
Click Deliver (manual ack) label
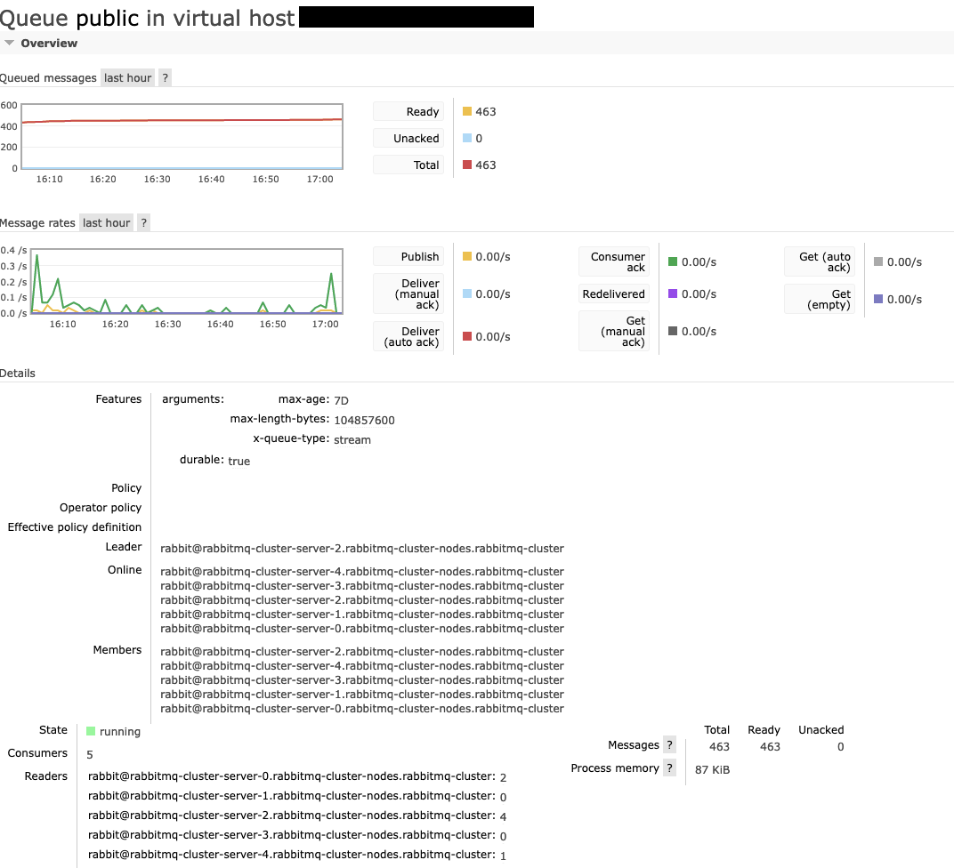coord(408,294)
